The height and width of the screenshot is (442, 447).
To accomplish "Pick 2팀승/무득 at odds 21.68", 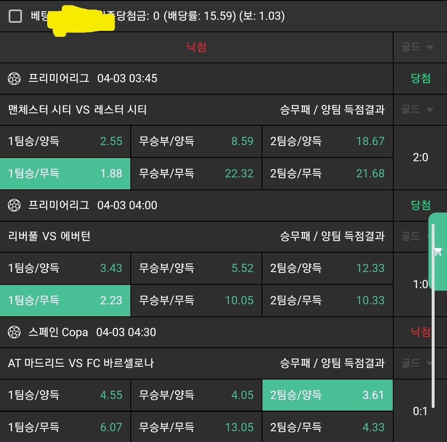I will [x=327, y=173].
